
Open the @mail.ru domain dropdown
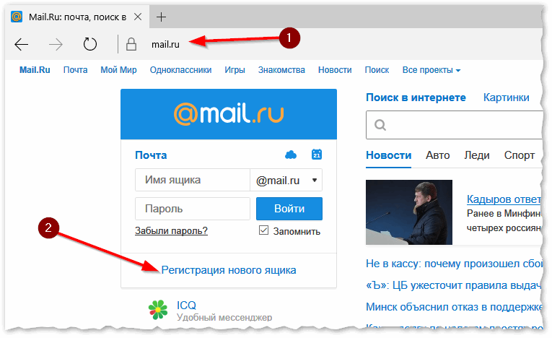(x=286, y=180)
